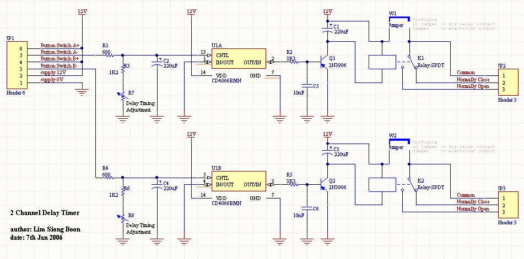Click the "2 Channel Delay Timer" title
The height and width of the screenshot is (259, 524).
pyautogui.click(x=45, y=213)
